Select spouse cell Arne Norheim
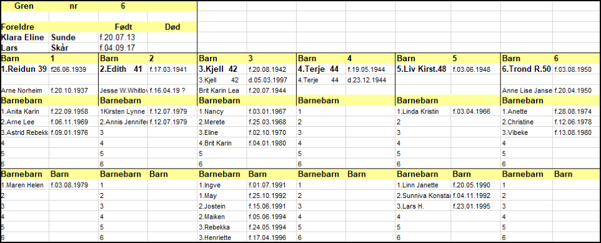 [25, 91]
